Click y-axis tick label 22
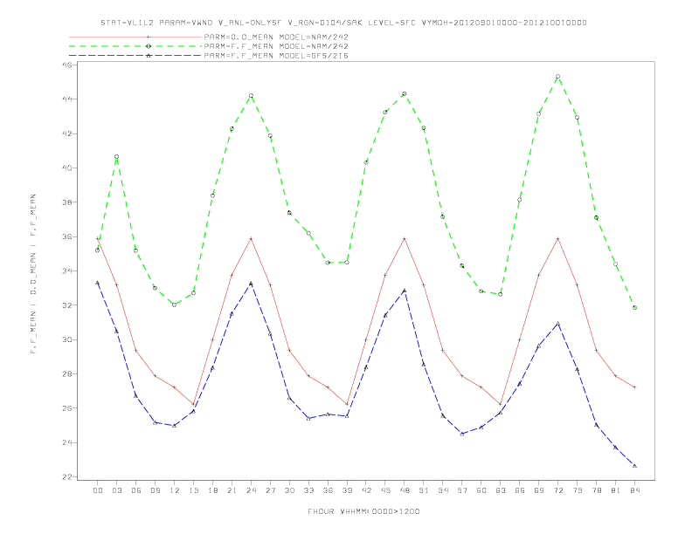 (x=68, y=477)
